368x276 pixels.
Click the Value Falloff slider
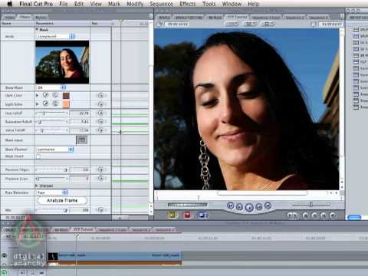51,130
